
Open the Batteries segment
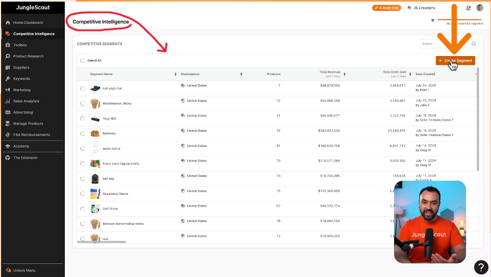(109, 134)
